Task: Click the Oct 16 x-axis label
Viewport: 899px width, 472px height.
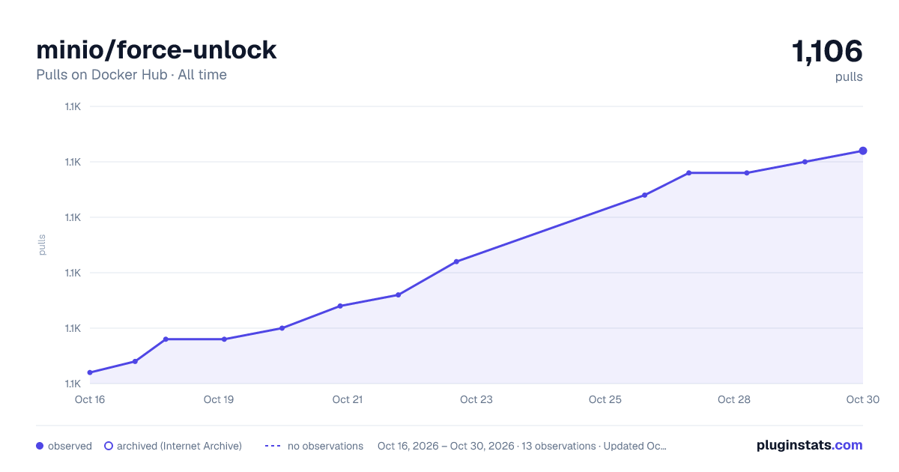Action: pos(90,399)
